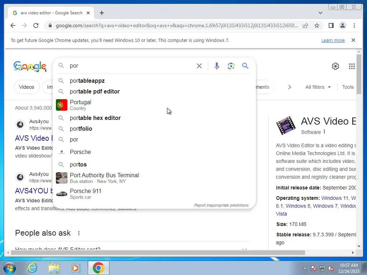Image resolution: width=367 pixels, height=275 pixels.
Task: Open the All filters dropdown
Action: pos(318,87)
